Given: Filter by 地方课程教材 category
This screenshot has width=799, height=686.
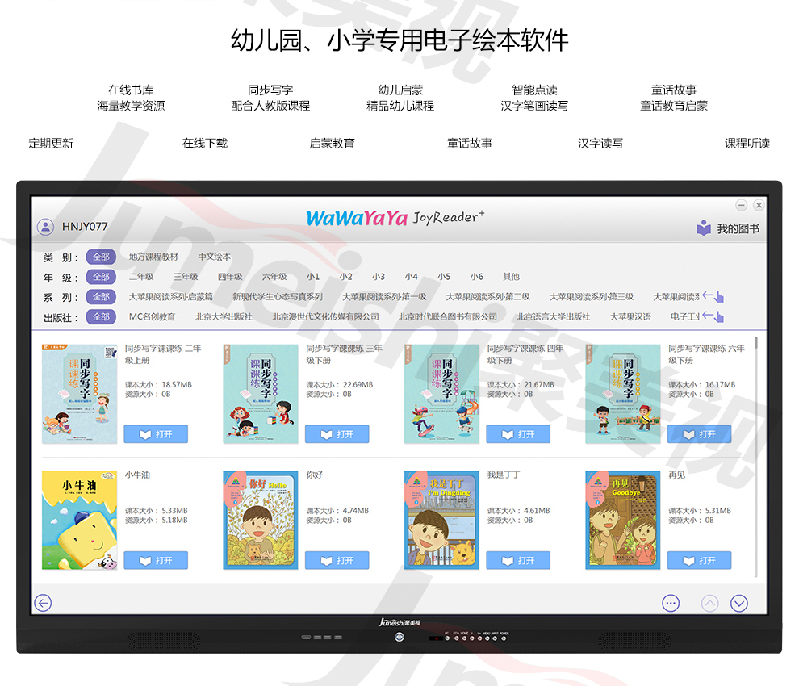Looking at the screenshot, I should click(x=153, y=257).
